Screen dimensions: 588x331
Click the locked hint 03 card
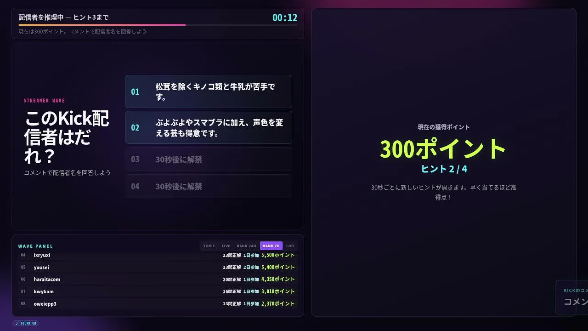coord(209,160)
